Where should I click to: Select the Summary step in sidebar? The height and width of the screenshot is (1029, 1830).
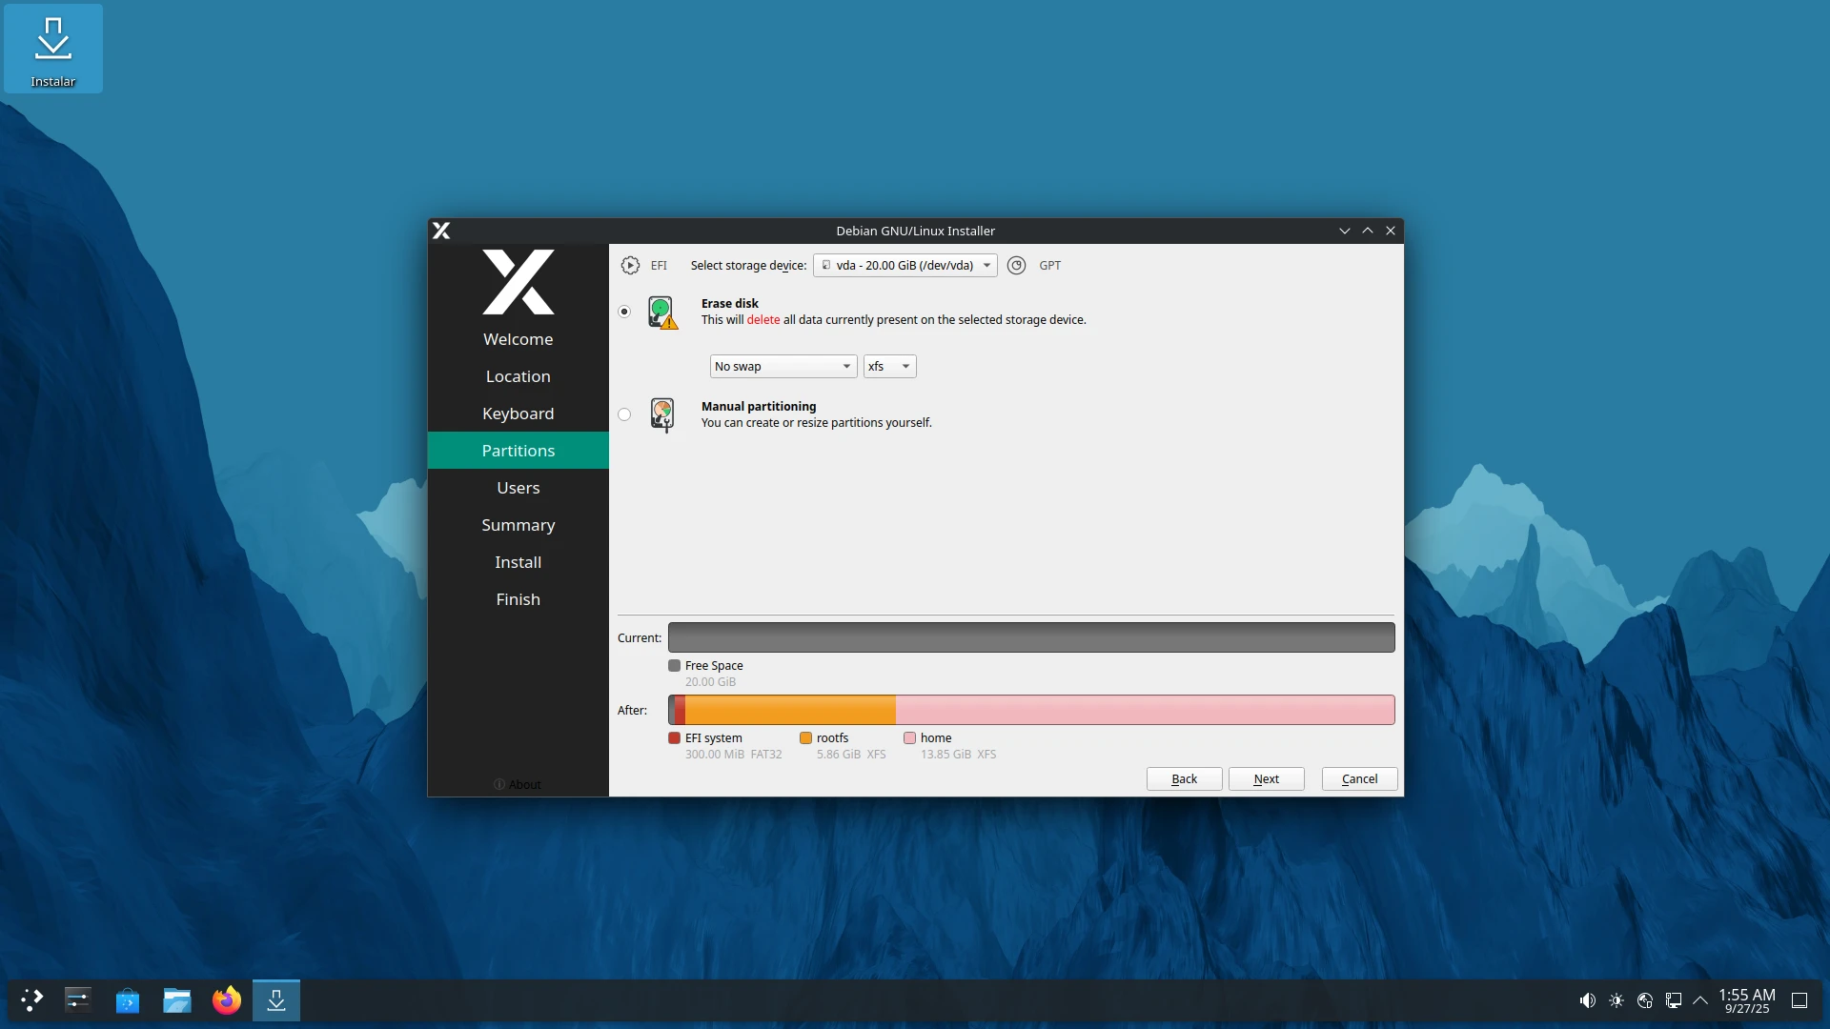[x=518, y=525]
